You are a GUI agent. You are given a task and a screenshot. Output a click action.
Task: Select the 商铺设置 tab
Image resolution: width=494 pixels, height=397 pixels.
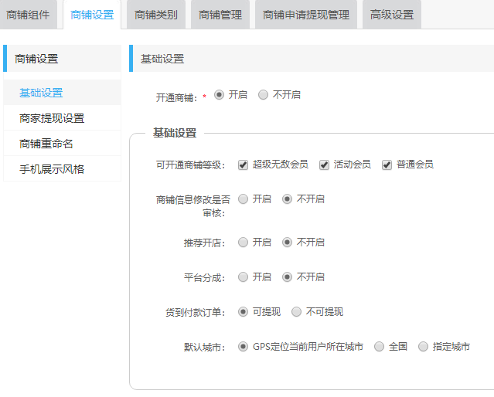tap(92, 15)
